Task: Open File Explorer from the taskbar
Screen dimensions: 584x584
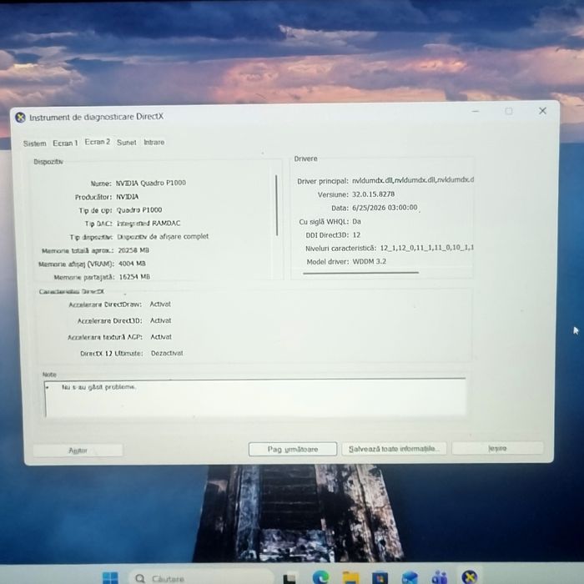Action: coord(350,577)
